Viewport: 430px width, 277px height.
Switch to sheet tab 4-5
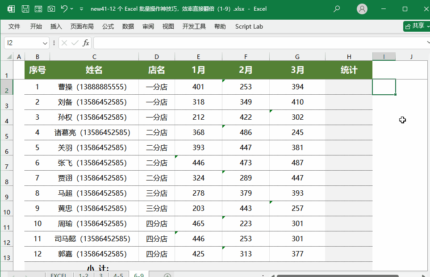[118, 275]
